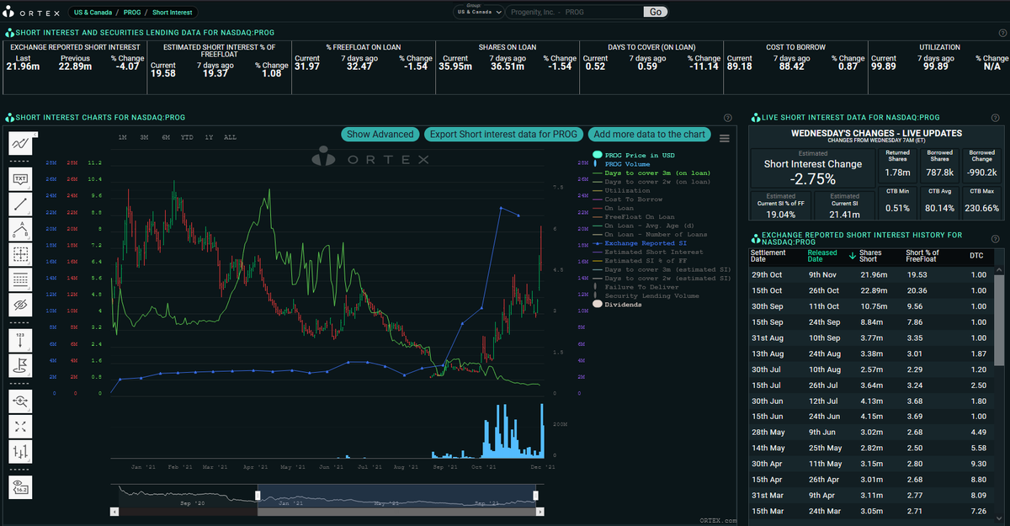Select the horizontal grid lines tool
This screenshot has width=1010, height=526.
(20, 279)
